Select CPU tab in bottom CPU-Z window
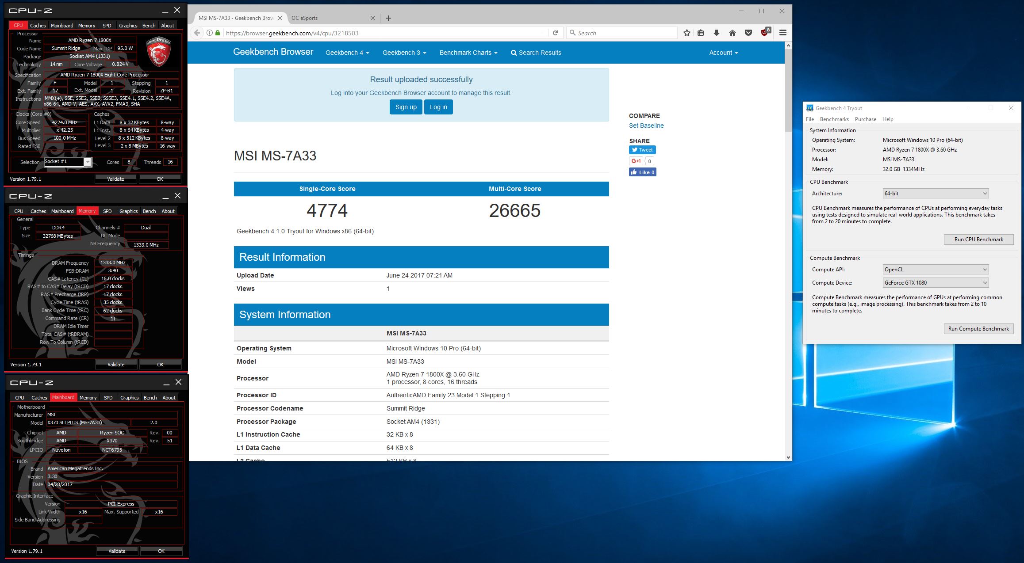This screenshot has width=1024, height=563. (20, 398)
